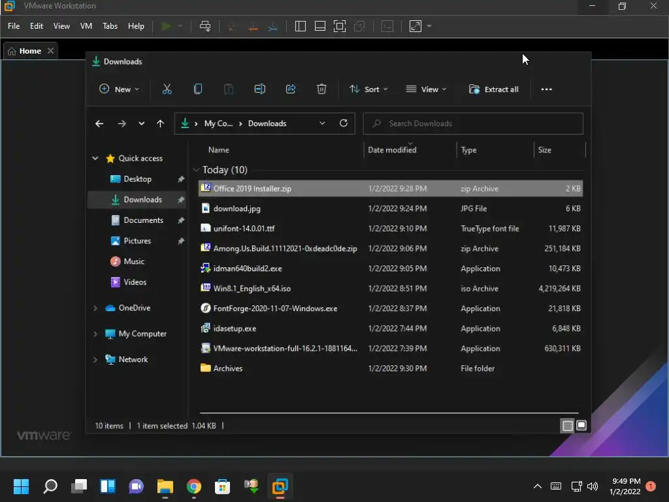Open recent locations chevron dropdown
This screenshot has height=502, width=669.
141,124
